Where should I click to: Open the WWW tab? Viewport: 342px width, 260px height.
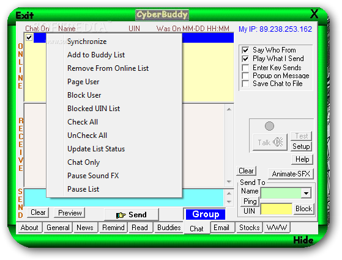tap(277, 228)
